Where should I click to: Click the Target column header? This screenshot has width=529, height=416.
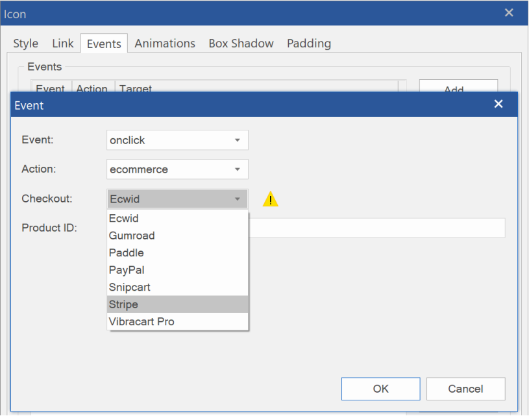256,86
